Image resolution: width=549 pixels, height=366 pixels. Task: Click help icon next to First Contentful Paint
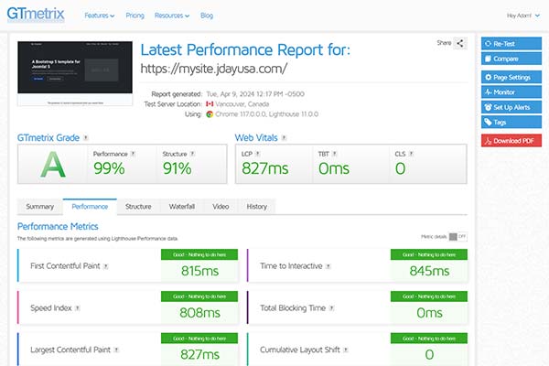pyautogui.click(x=106, y=267)
